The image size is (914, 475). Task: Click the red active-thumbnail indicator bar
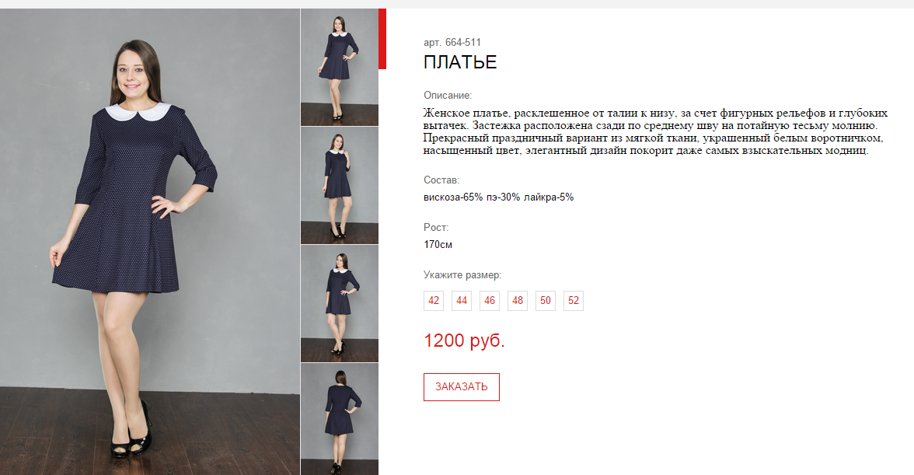click(x=382, y=38)
